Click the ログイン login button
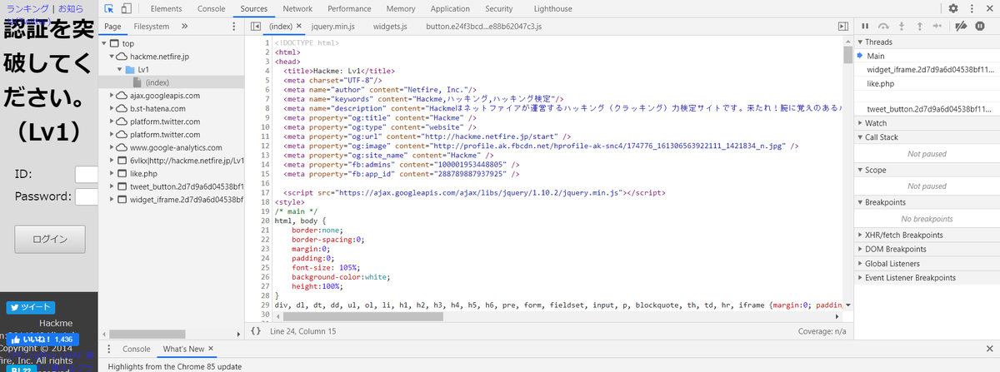 (50, 239)
